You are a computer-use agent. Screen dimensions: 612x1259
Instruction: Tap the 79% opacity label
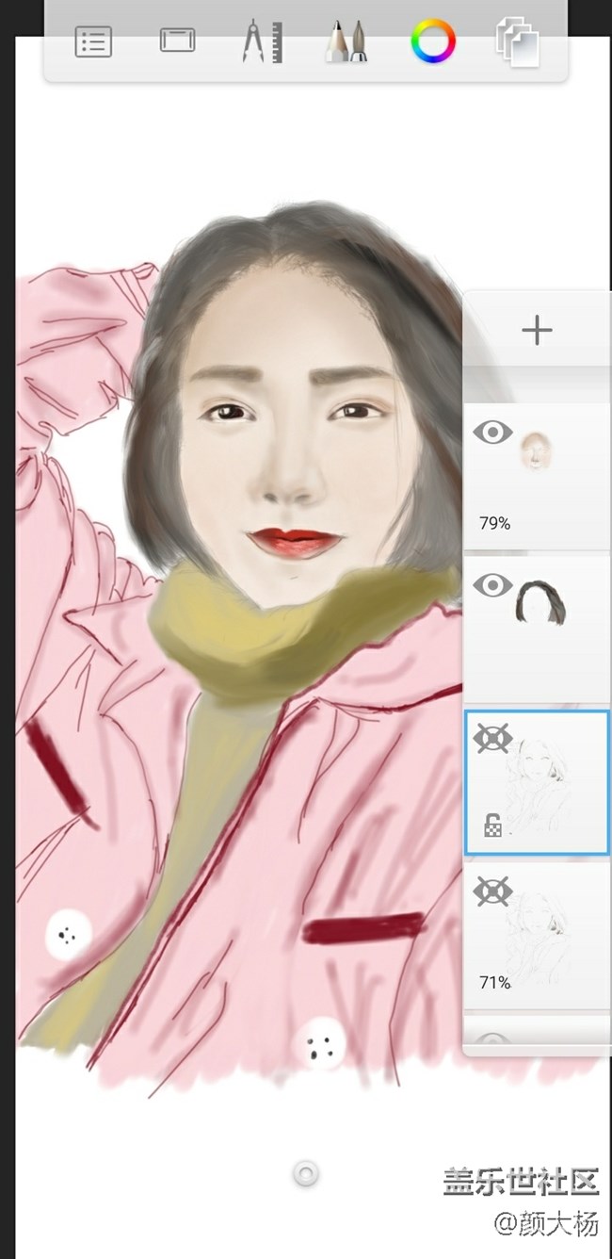coord(494,524)
